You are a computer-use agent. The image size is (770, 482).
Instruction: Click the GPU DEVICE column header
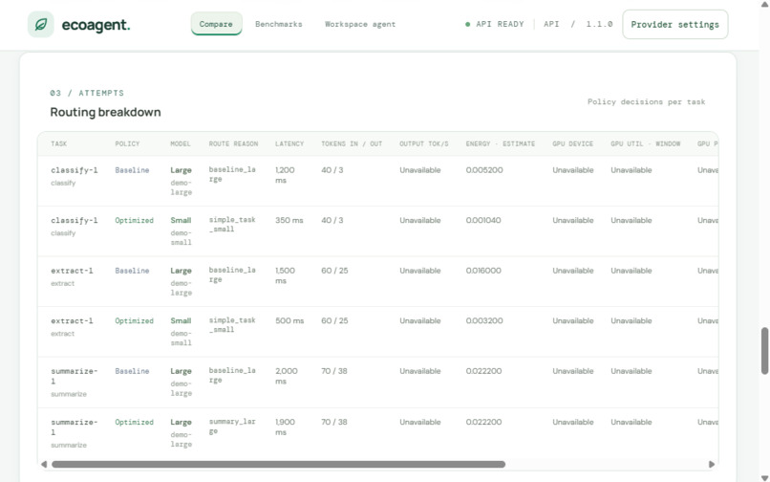point(572,143)
